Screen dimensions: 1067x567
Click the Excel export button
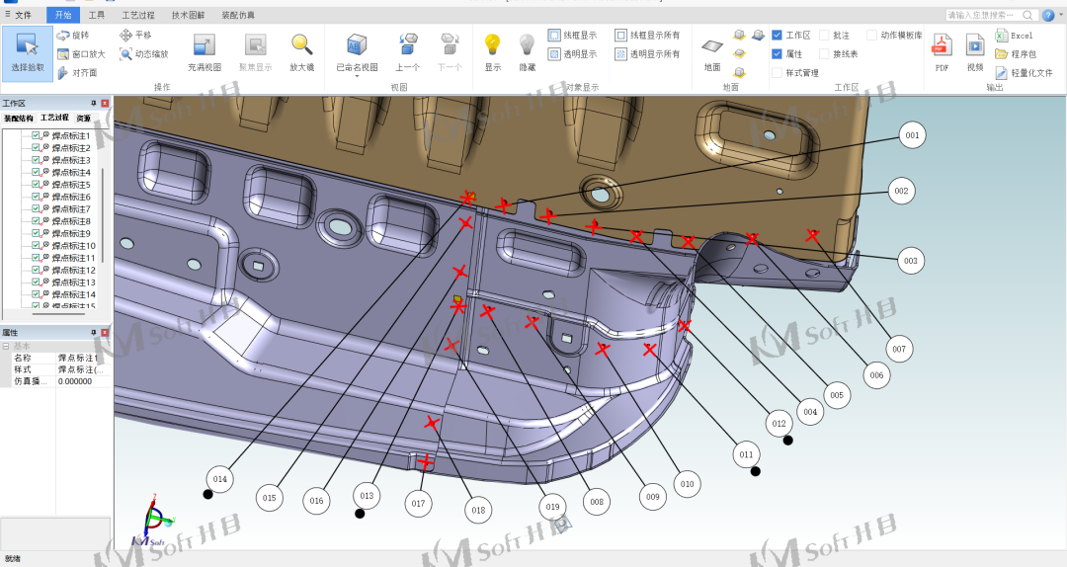pyautogui.click(x=1015, y=36)
